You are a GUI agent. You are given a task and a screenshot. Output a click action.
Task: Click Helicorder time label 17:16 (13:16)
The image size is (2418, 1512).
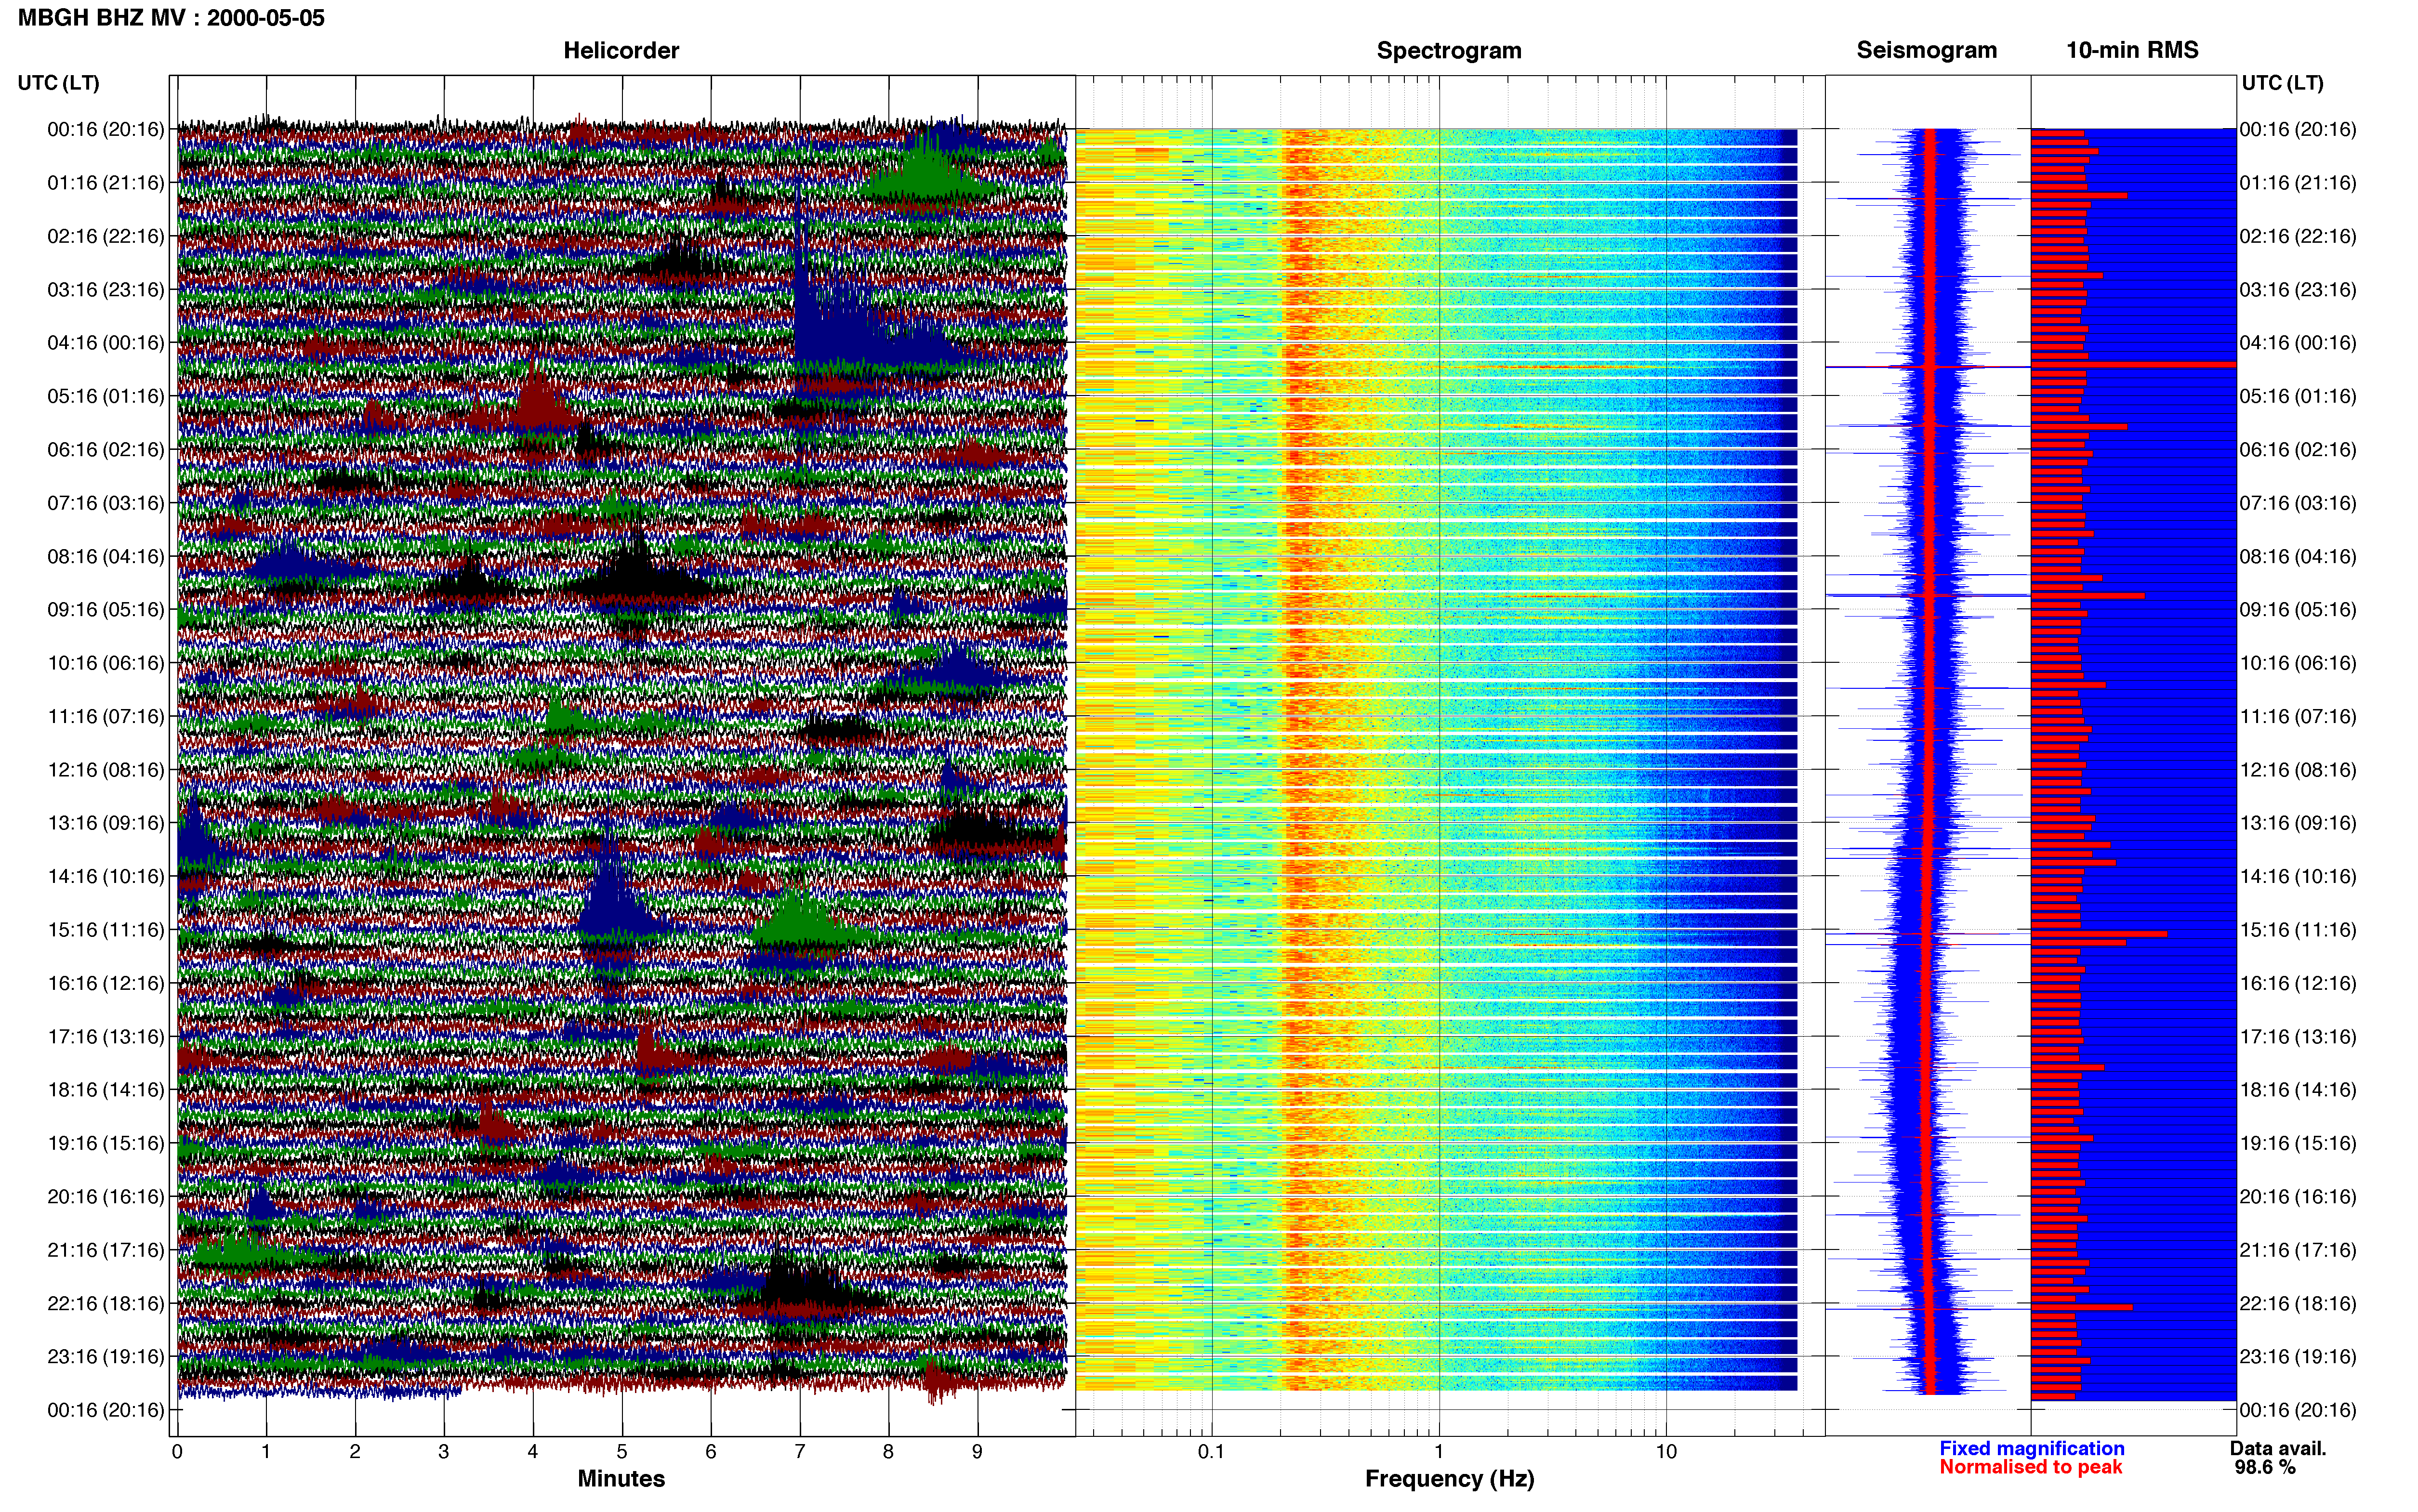coord(105,1037)
